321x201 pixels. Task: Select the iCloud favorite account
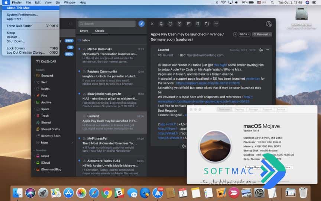click(43, 163)
